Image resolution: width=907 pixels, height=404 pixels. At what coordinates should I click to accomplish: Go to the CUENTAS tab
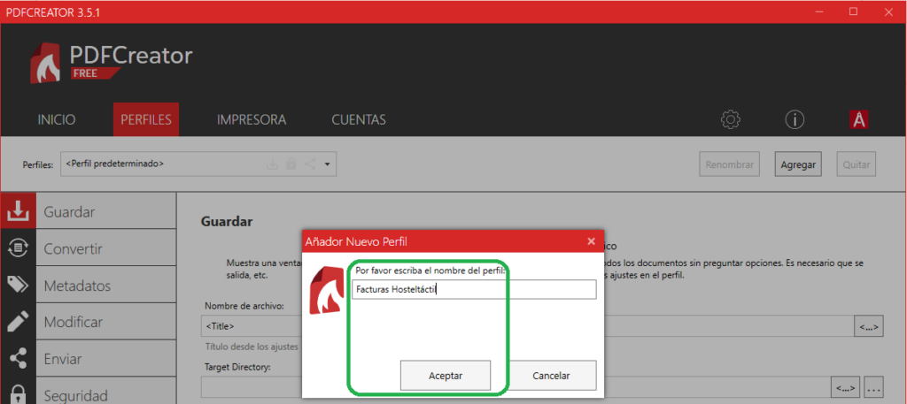point(359,119)
